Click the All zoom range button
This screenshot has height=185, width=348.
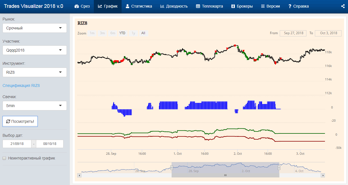click(x=143, y=33)
